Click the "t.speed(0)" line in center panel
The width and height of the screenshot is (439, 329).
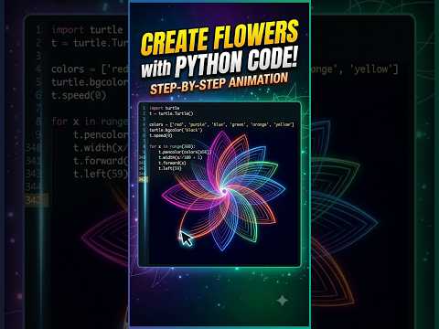coord(161,135)
